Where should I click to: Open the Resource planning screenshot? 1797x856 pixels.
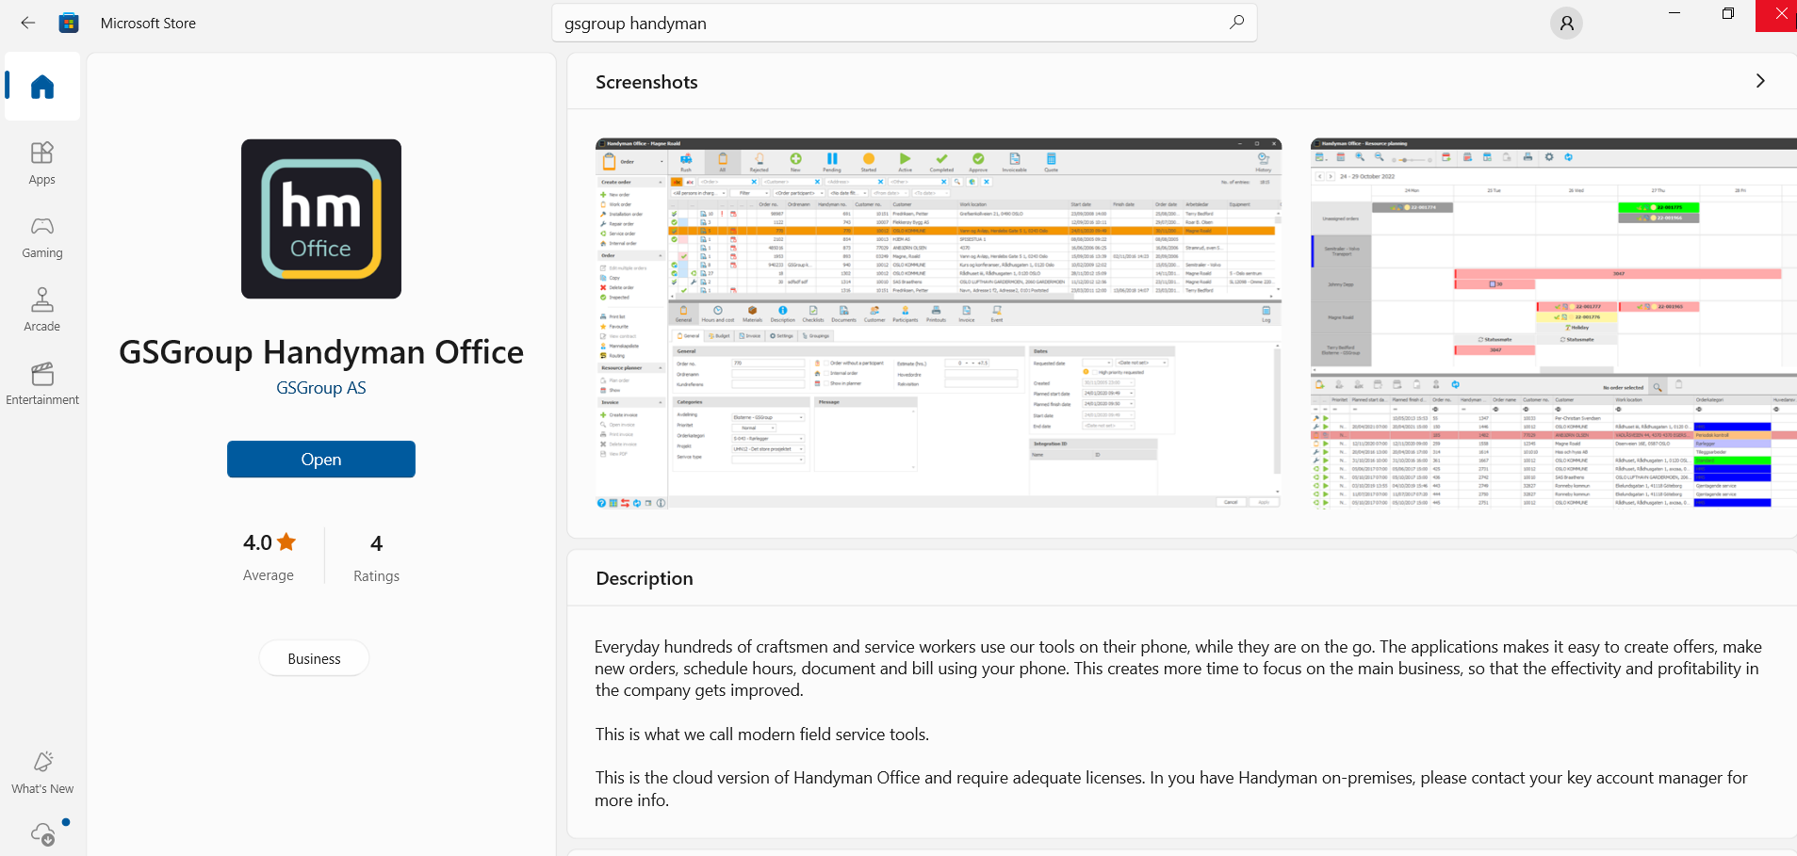(1554, 324)
